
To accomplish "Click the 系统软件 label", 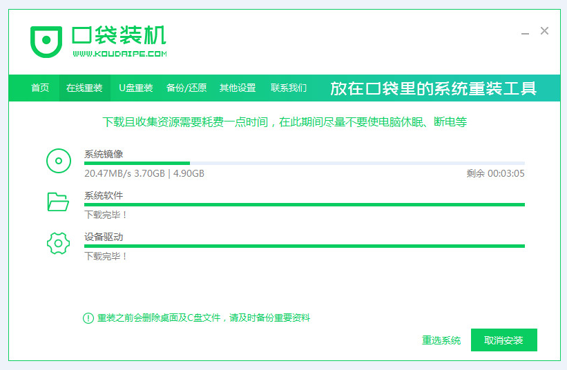I will click(104, 195).
